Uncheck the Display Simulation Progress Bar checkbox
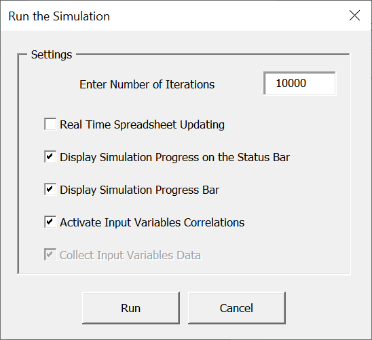The width and height of the screenshot is (372, 340). point(50,189)
